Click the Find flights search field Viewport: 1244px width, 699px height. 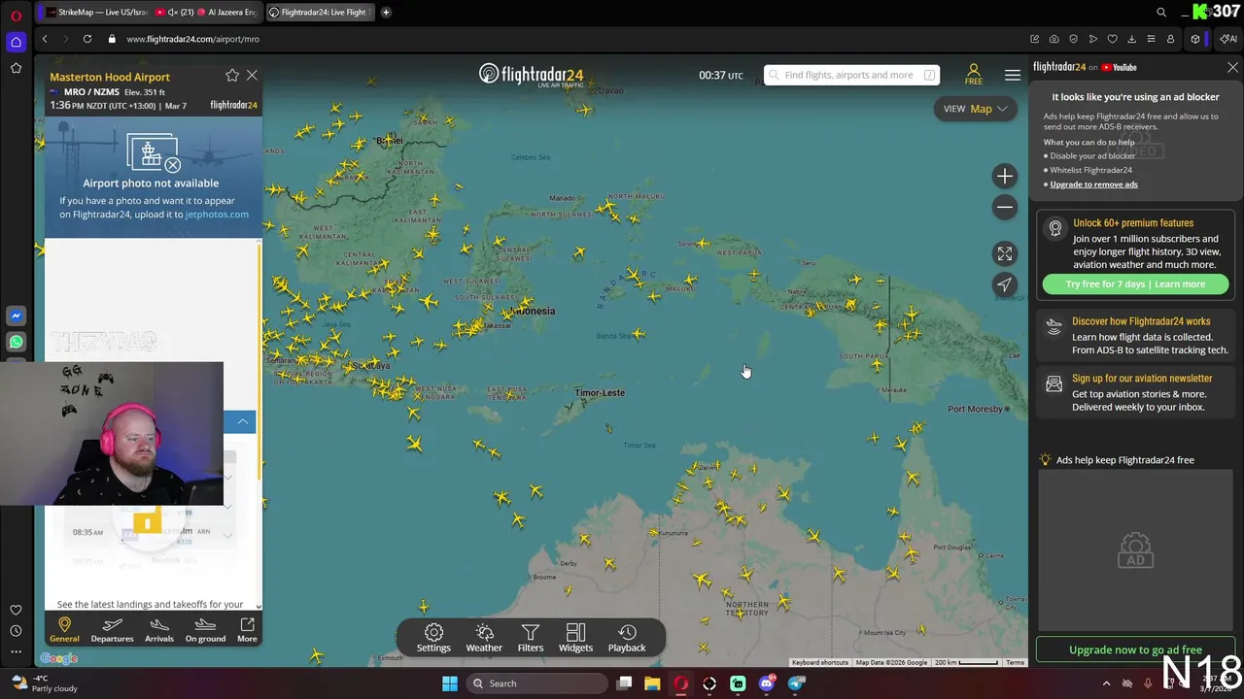coord(851,75)
